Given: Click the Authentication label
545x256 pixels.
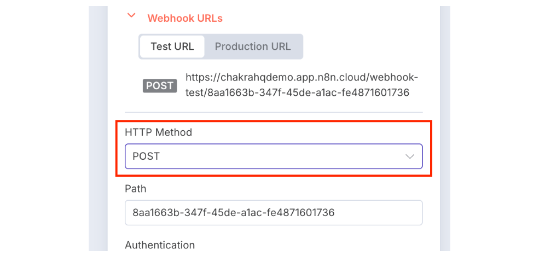Looking at the screenshot, I should pos(160,245).
